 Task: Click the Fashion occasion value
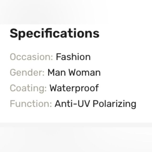73,57
